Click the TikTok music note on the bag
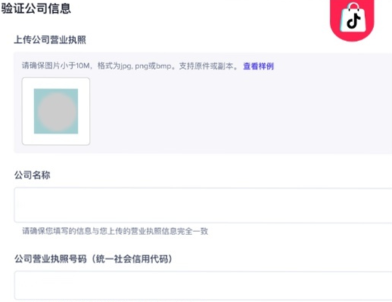The height and width of the screenshot is (302, 392). pos(353,20)
